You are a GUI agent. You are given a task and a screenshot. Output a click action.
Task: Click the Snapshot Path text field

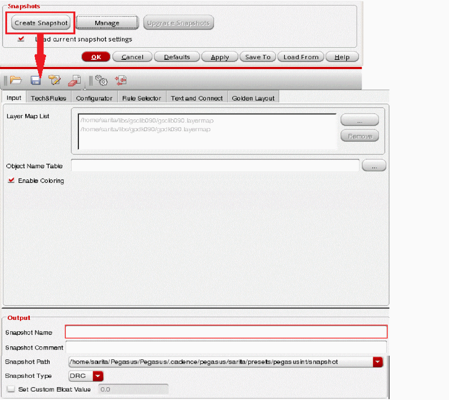point(221,362)
